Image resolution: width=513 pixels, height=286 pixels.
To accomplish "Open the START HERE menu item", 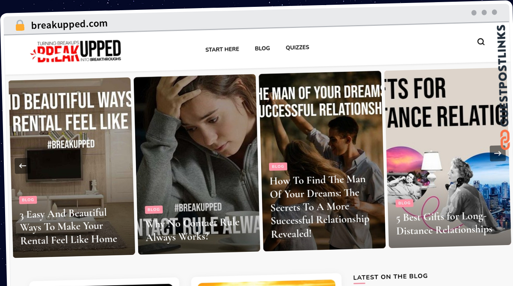I will (x=222, y=50).
